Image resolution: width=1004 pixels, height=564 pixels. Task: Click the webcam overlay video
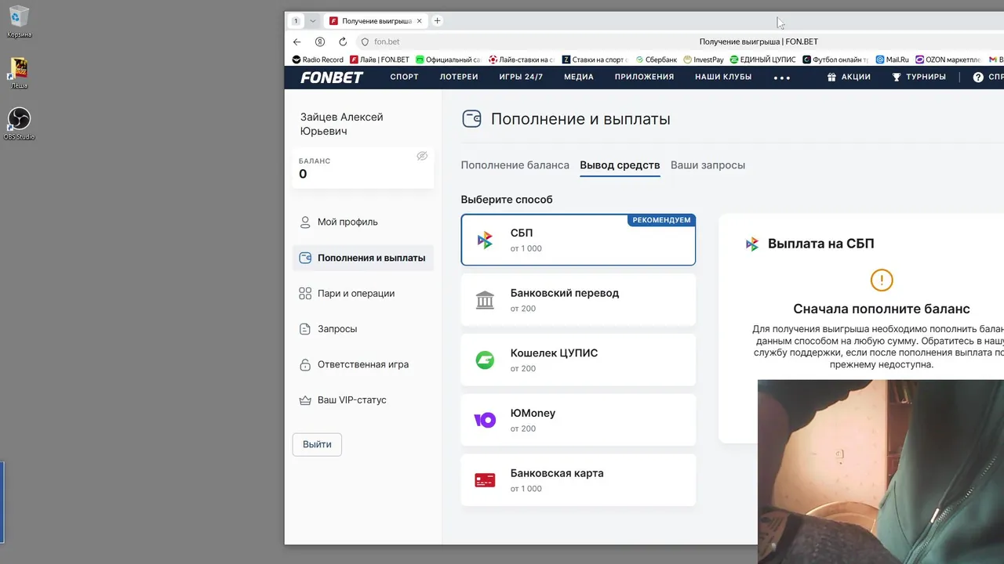881,472
